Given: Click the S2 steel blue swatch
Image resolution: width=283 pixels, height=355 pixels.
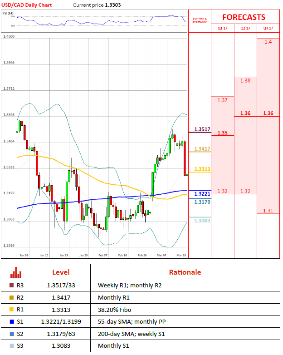Looking at the screenshot, I should pos(11,334).
